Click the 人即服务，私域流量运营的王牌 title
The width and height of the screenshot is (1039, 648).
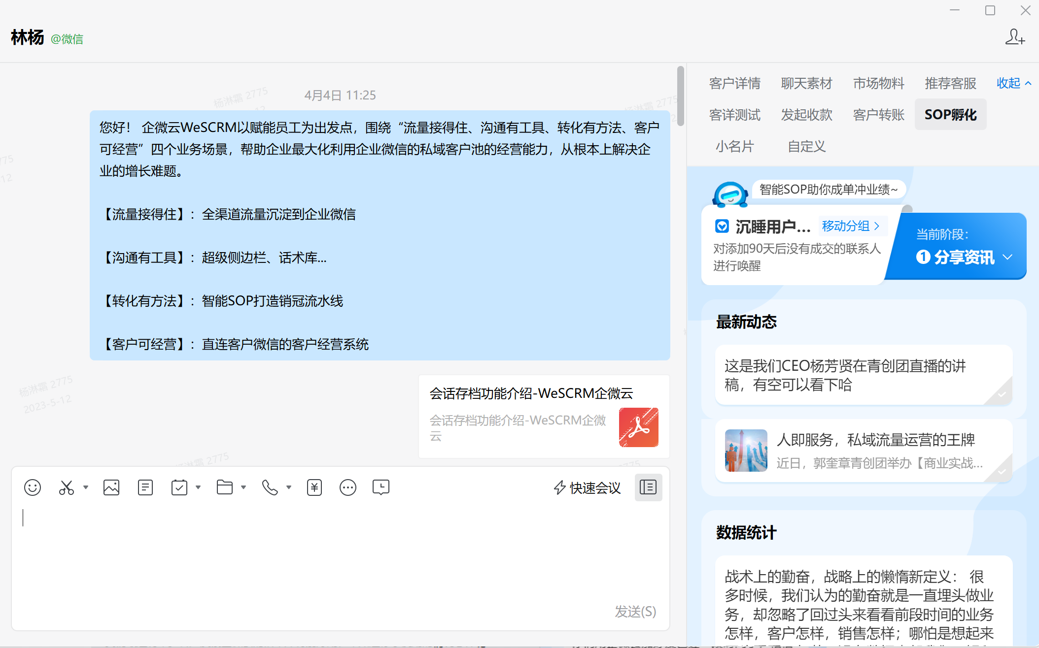pos(876,440)
